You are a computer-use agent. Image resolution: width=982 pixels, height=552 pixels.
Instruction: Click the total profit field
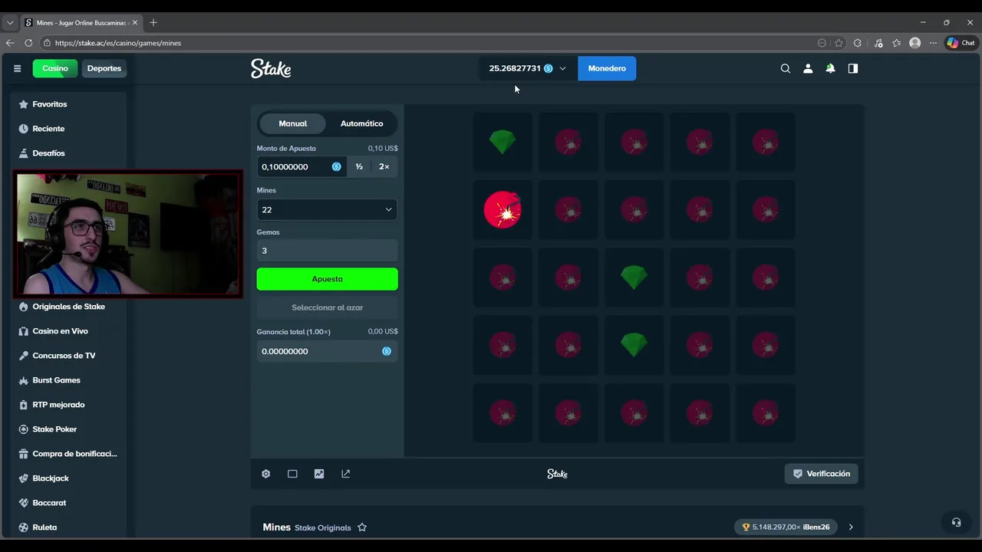tap(327, 351)
